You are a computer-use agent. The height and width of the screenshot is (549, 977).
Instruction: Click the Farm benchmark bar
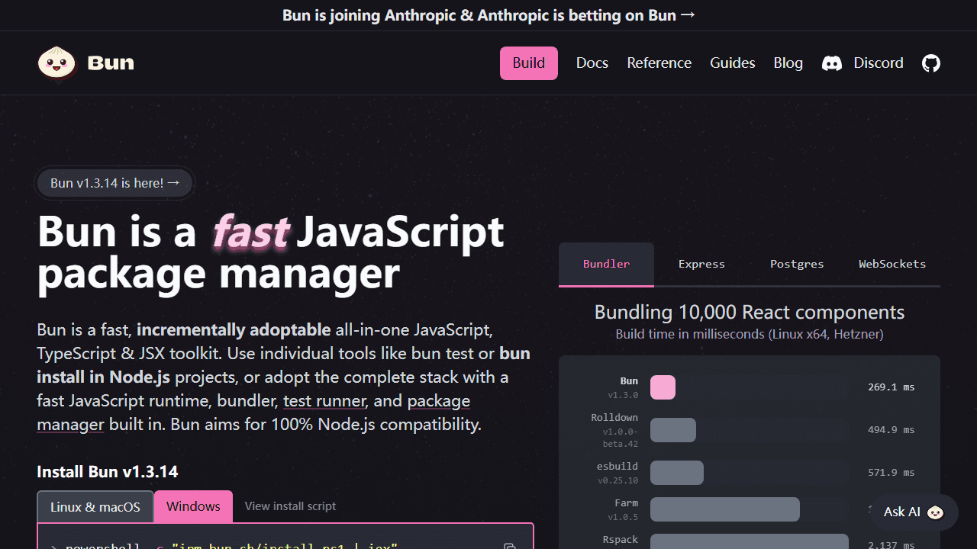pyautogui.click(x=725, y=509)
